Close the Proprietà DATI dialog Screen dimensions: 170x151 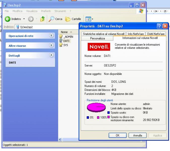(165, 26)
